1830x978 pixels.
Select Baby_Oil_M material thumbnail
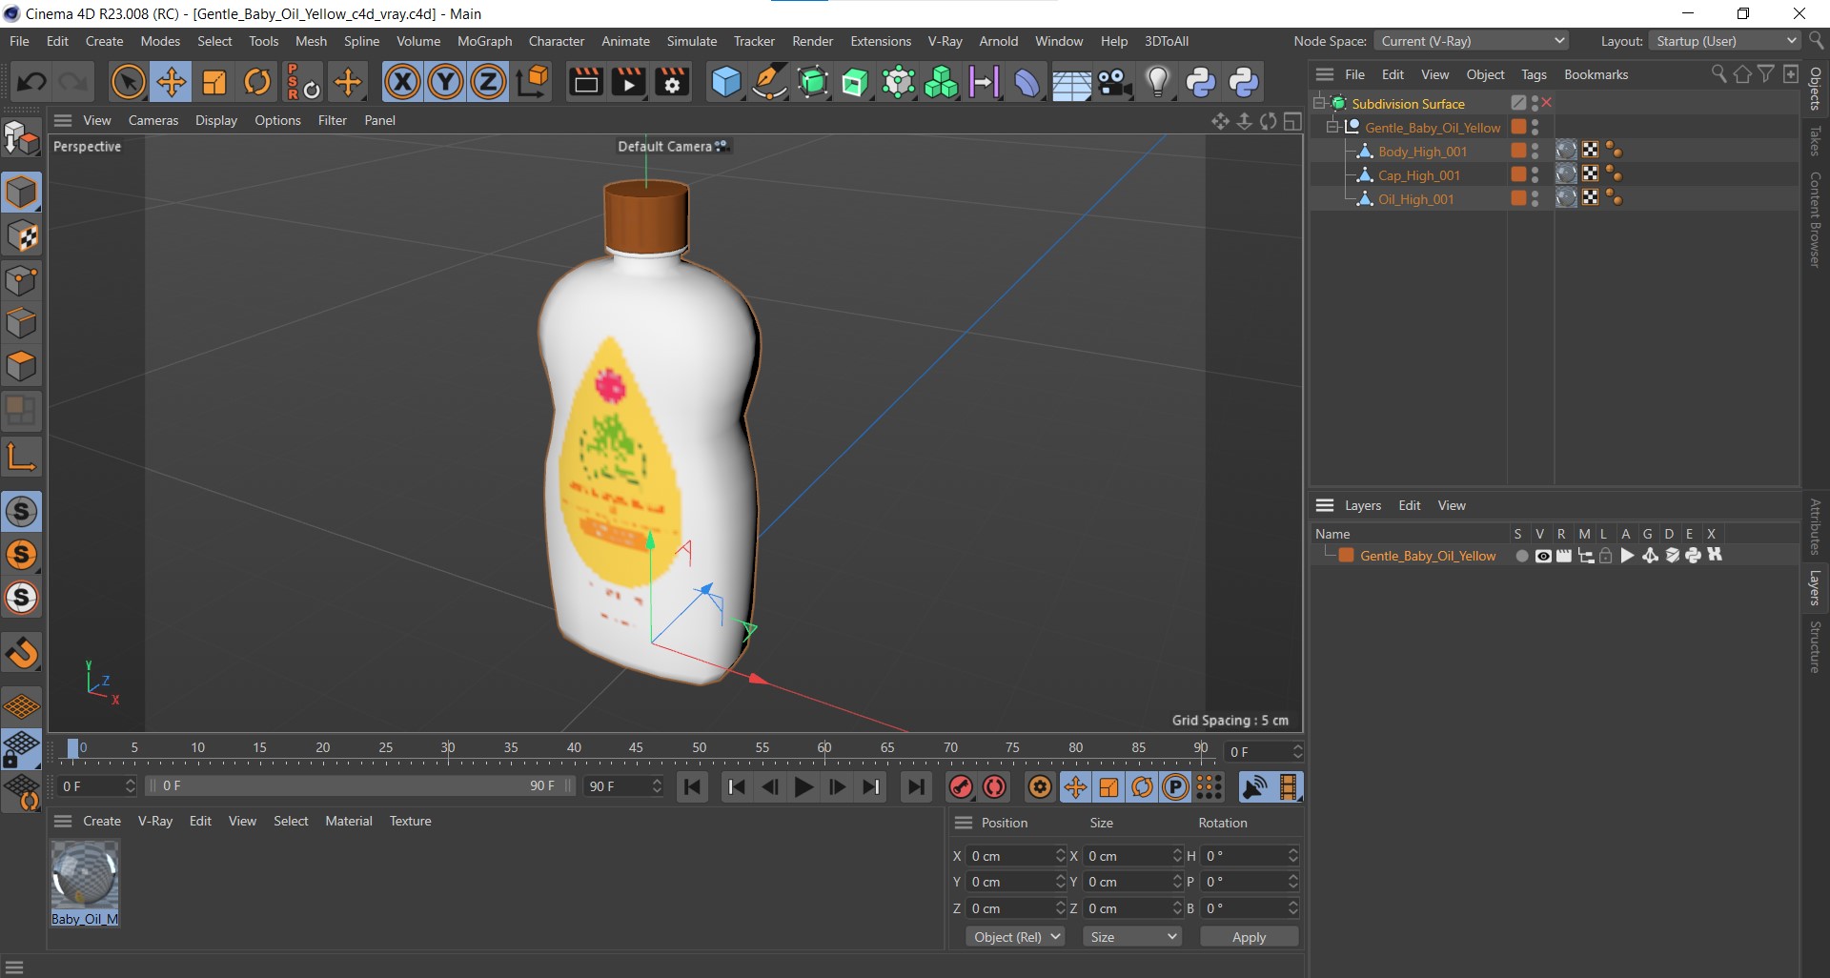85,876
